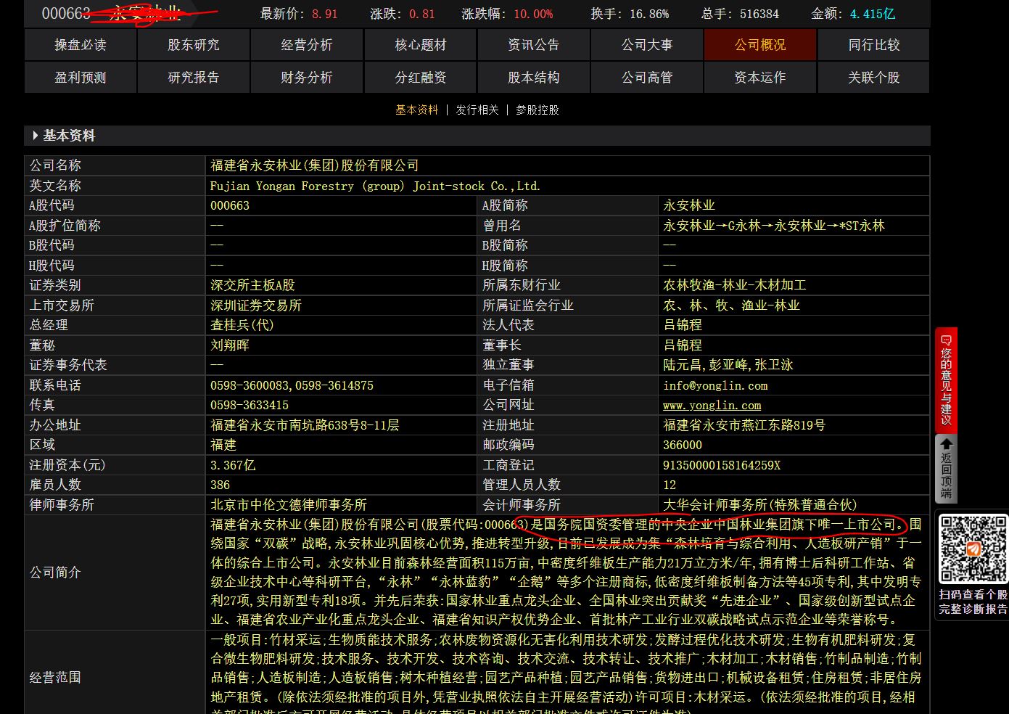Click the email info@yonglin.com
1009x714 pixels.
(x=715, y=386)
